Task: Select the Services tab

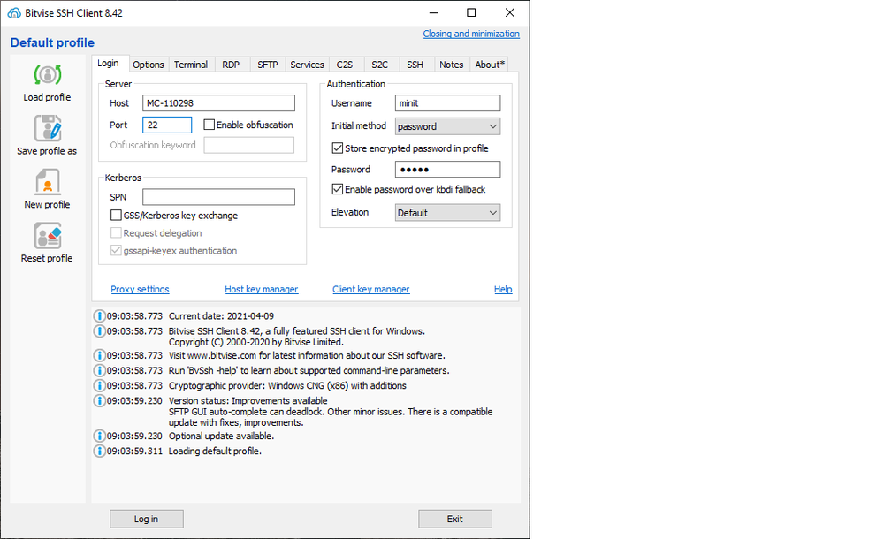Action: (307, 64)
